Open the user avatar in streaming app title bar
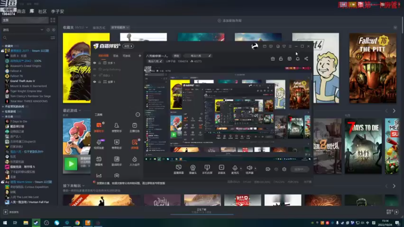Screen dimensions: 404x227 (255, 46)
